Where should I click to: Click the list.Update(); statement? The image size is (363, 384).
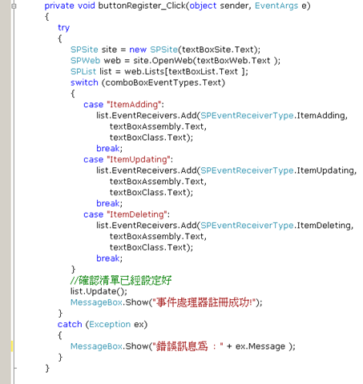point(99,291)
